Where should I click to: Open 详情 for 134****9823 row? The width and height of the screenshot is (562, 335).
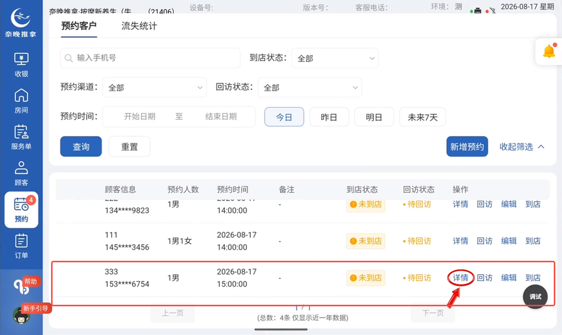point(460,204)
